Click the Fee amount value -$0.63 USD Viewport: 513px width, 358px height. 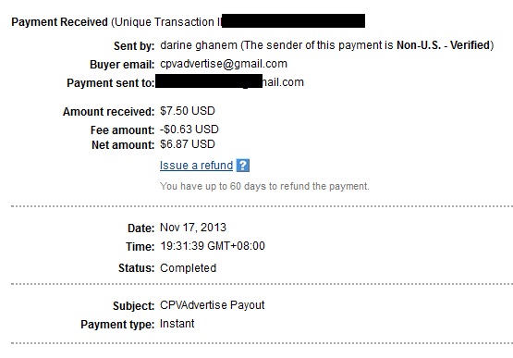click(189, 130)
